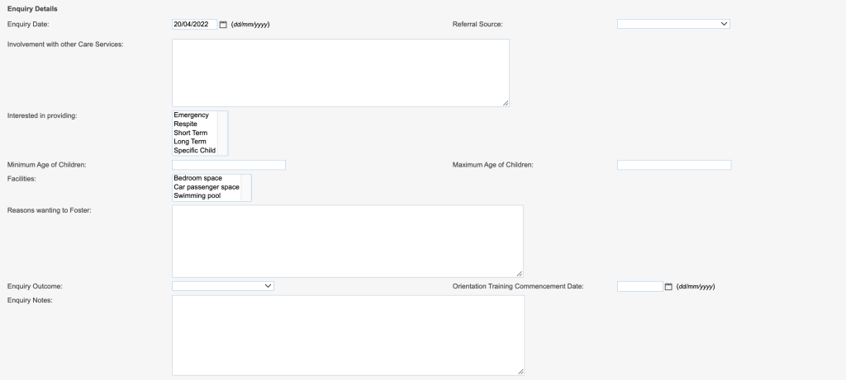Select Car passenger space facility

click(207, 187)
